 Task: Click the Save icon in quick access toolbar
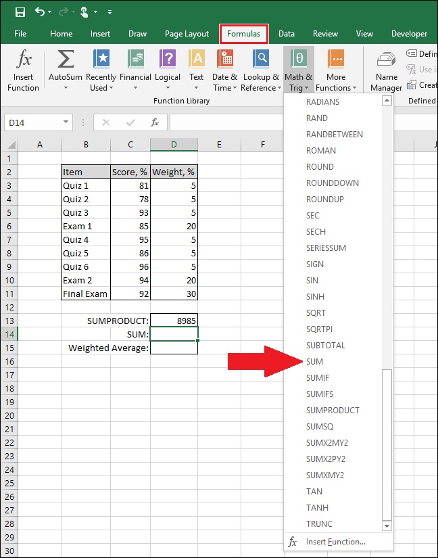tap(20, 12)
